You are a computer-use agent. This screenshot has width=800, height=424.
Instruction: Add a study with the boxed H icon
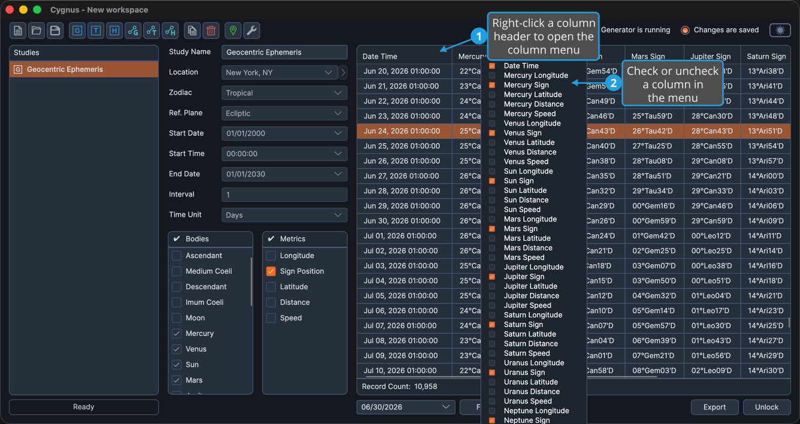[x=114, y=31]
